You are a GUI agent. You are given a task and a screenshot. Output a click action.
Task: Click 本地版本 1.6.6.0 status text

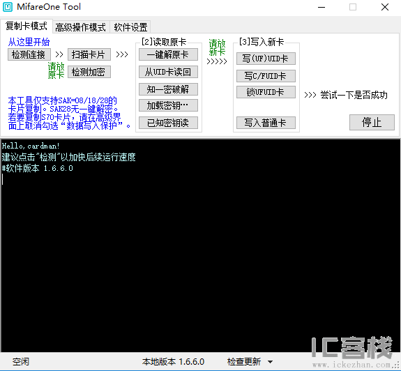click(173, 361)
